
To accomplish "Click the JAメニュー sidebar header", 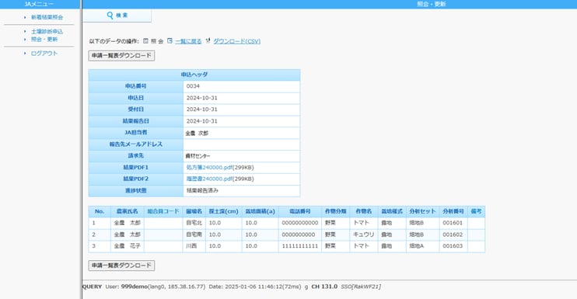I will tap(40, 4).
